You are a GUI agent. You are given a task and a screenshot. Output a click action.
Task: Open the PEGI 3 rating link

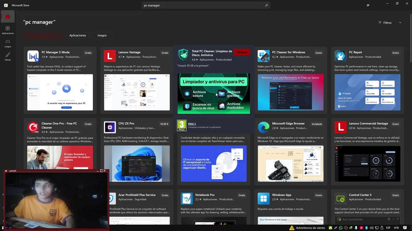pos(192,124)
